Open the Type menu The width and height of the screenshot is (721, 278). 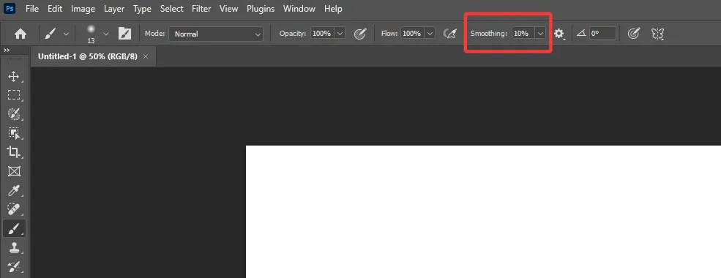point(142,9)
